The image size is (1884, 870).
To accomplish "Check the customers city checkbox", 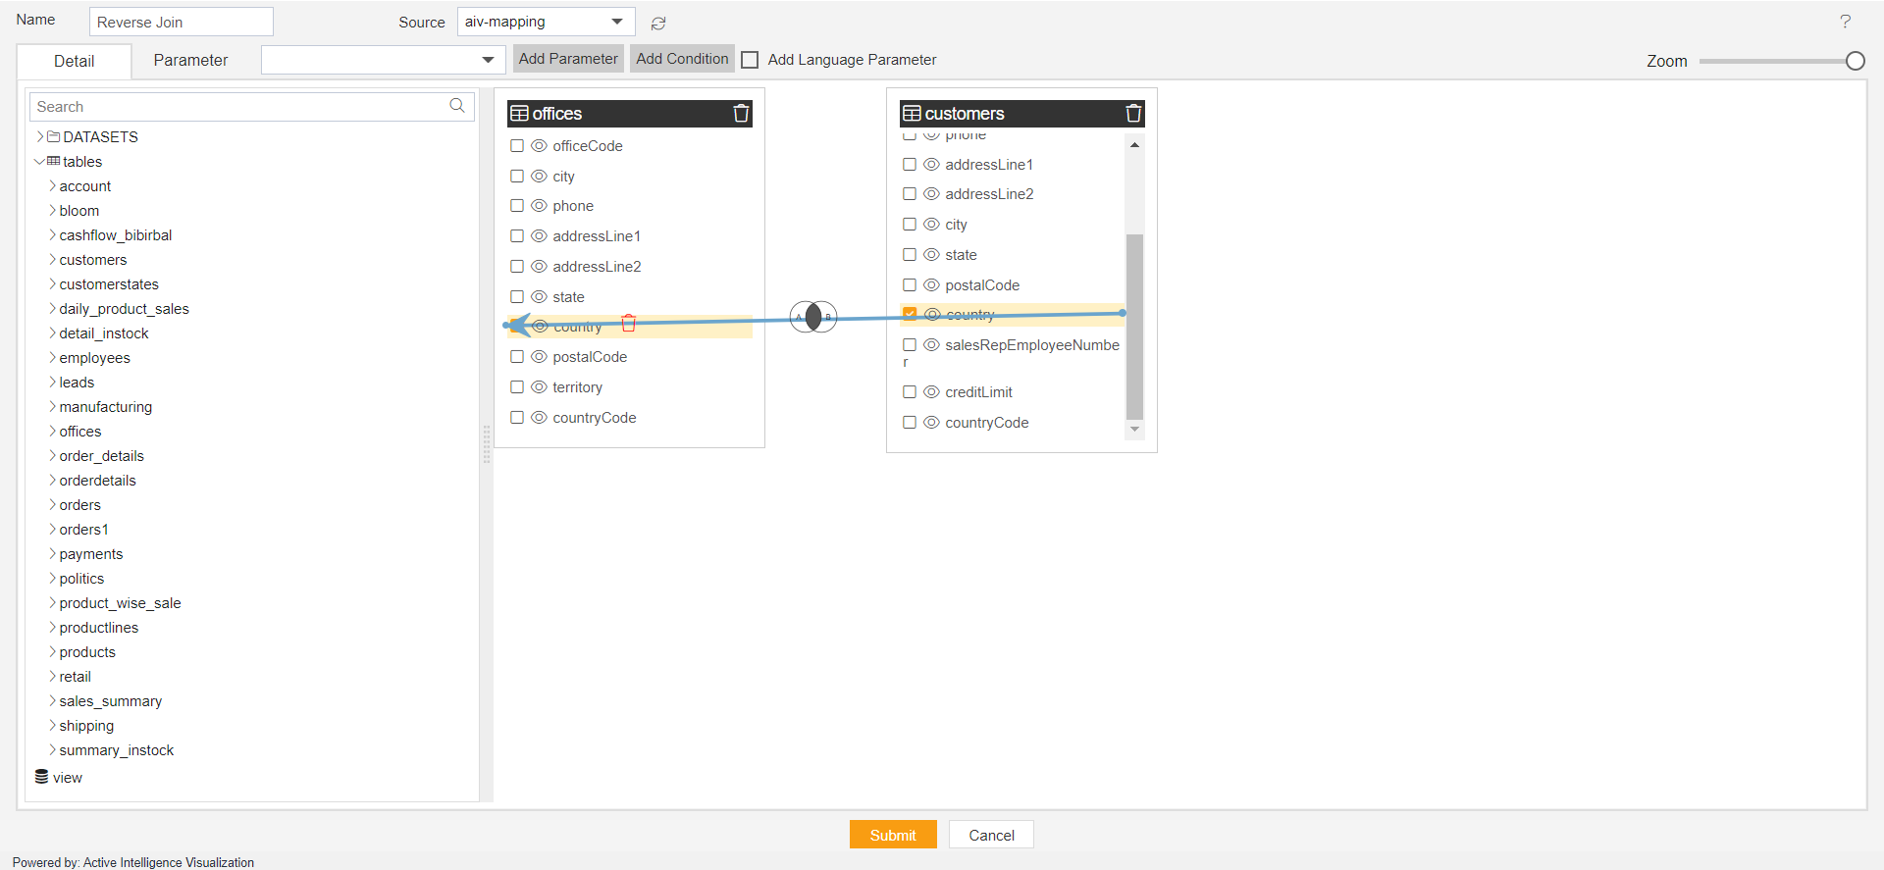I will (x=910, y=225).
